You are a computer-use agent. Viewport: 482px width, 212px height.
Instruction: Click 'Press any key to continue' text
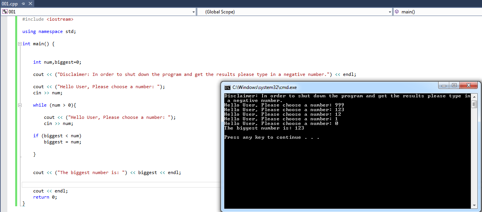coord(272,137)
